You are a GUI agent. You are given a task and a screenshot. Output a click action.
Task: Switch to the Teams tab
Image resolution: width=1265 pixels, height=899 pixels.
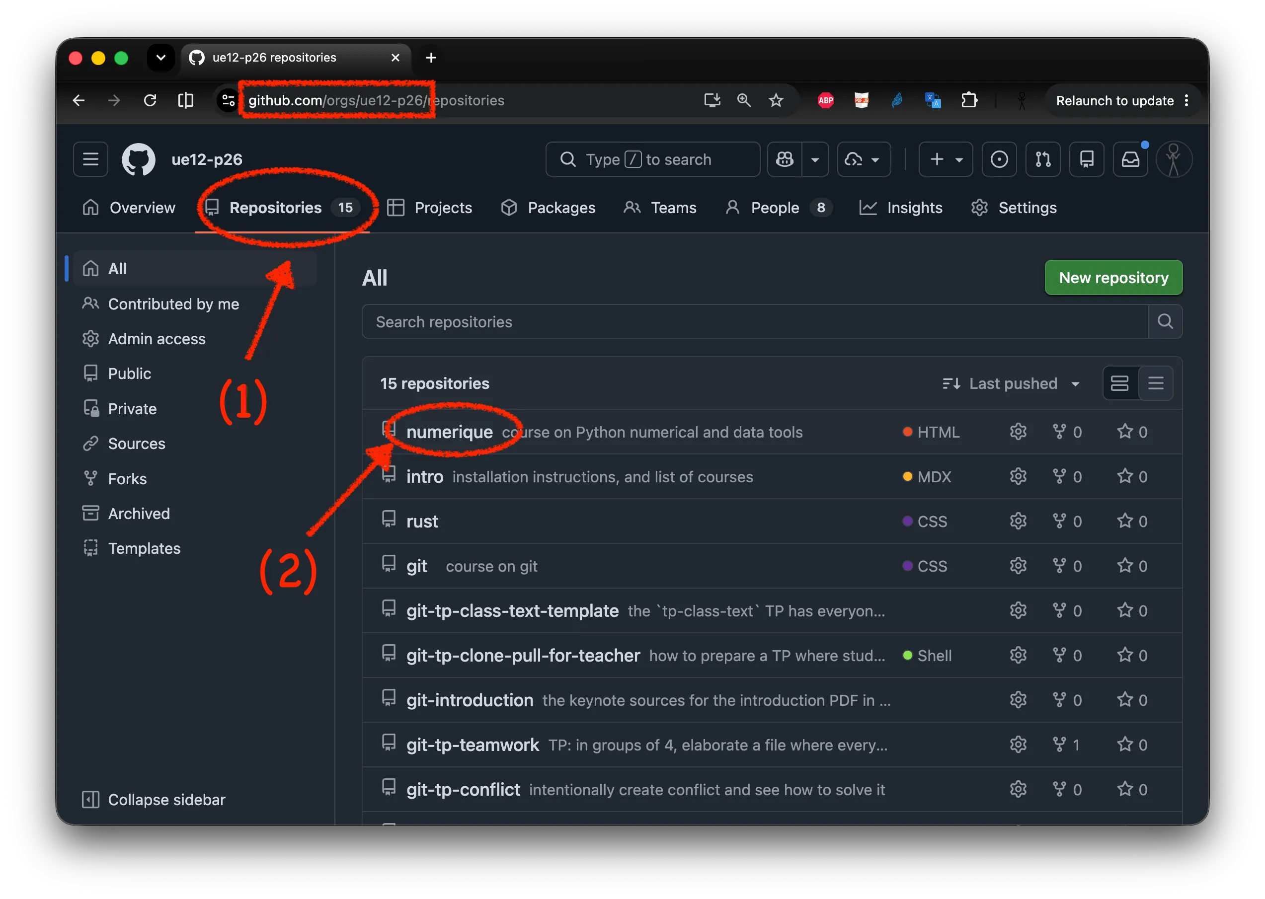660,208
